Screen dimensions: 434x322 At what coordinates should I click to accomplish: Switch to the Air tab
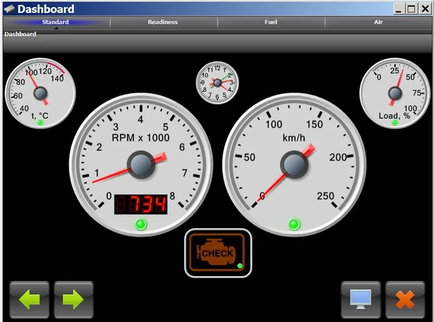point(378,22)
